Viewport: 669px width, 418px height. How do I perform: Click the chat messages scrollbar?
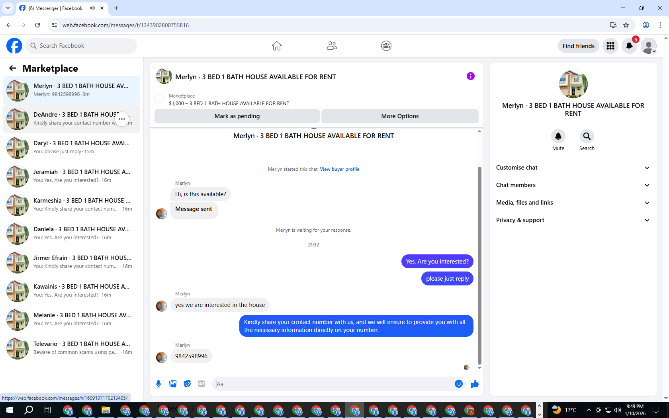tap(479, 266)
